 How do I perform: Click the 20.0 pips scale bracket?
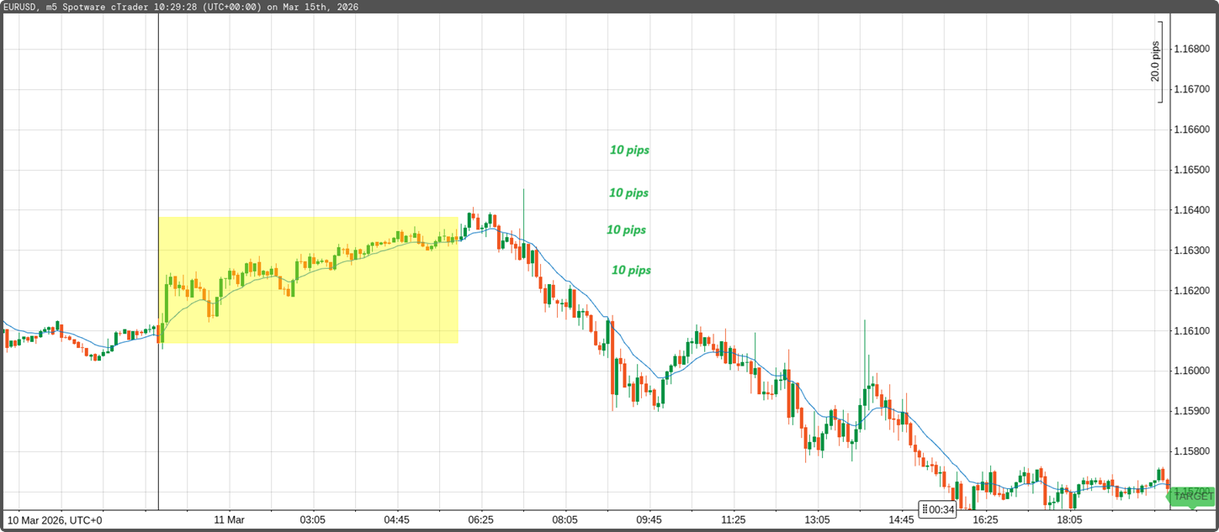pyautogui.click(x=1158, y=71)
